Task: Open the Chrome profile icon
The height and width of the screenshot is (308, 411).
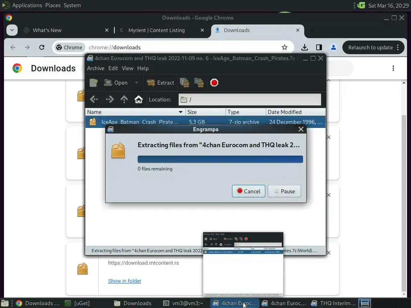Action: [x=334, y=47]
